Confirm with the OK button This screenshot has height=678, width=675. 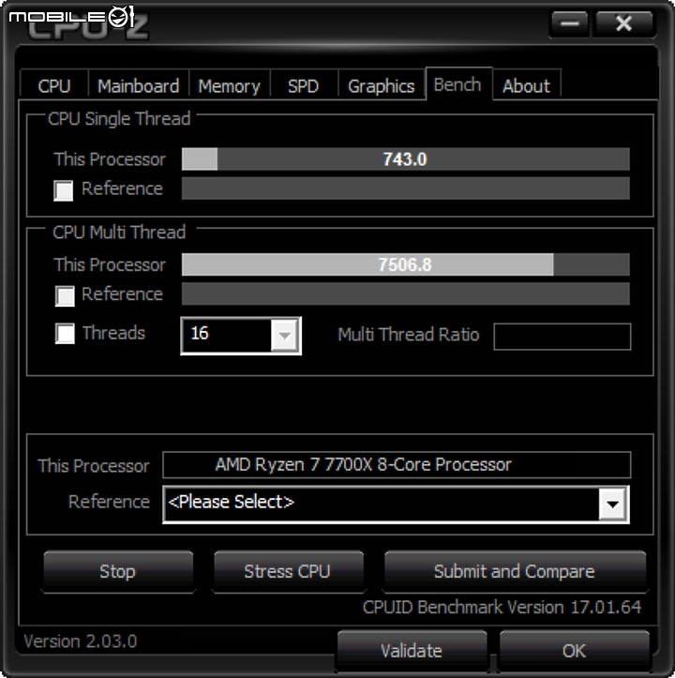point(574,650)
